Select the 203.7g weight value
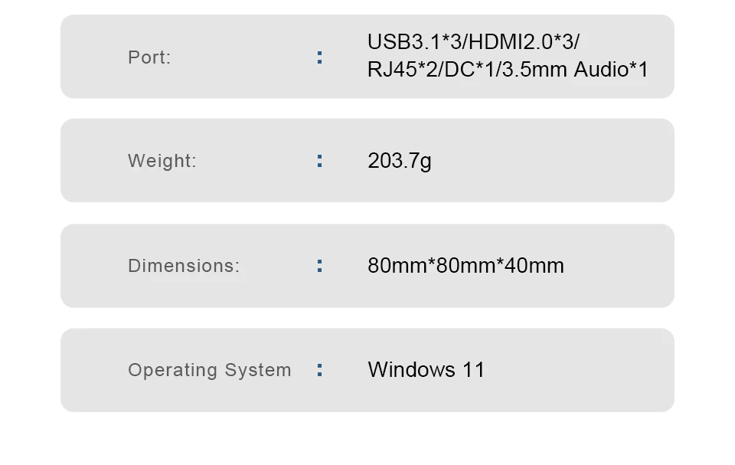Viewport: 735px width, 465px height. coord(400,161)
